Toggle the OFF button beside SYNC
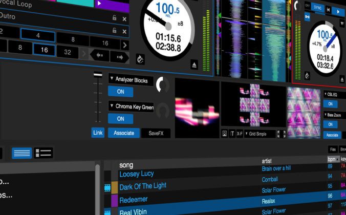The width and height of the screenshot is (346, 215). coord(308,5)
